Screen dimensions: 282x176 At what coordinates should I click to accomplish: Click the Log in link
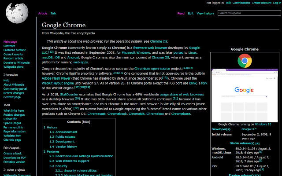275,3
